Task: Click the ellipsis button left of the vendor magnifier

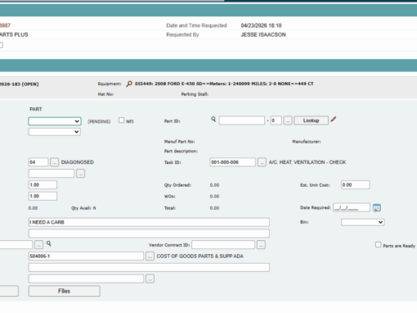Action: [38, 245]
